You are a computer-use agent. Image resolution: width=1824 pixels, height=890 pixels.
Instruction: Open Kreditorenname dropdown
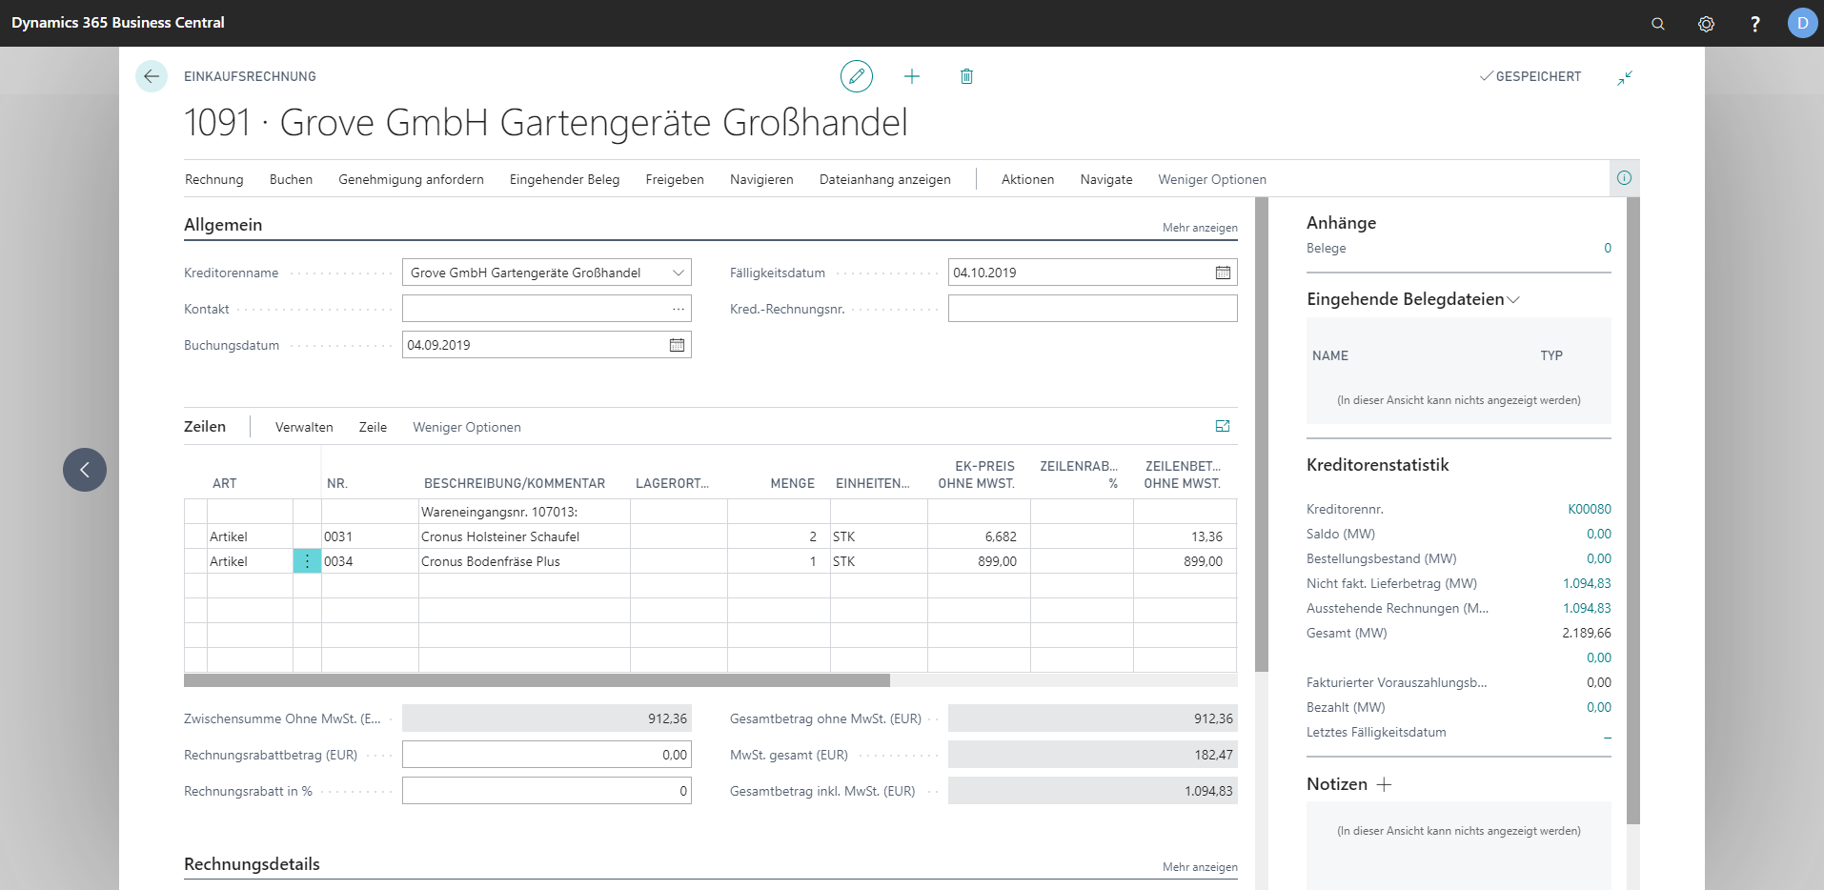tap(678, 273)
